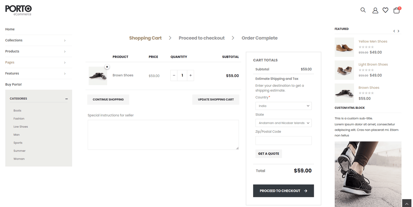
Task: Click the Proceed to Checkout button
Action: pos(283,191)
